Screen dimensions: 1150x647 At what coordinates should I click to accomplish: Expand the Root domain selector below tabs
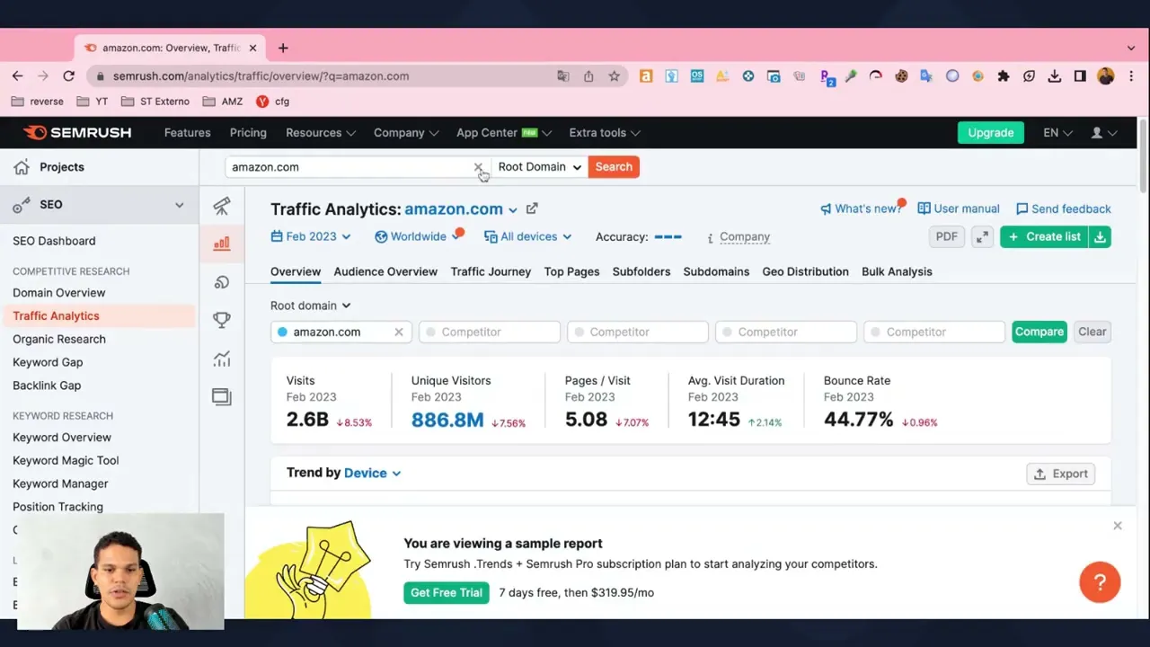[311, 306]
